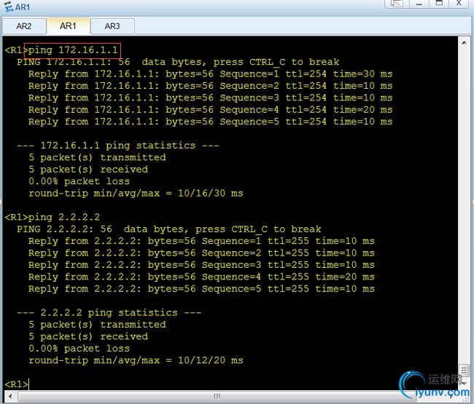Switch to the AR2 tab
The height and width of the screenshot is (404, 474).
[x=24, y=26]
